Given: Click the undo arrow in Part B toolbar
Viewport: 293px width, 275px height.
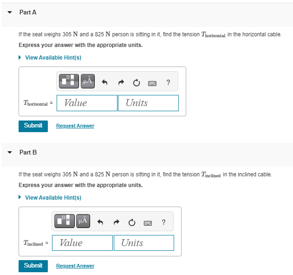Looking at the screenshot, I should (100, 222).
